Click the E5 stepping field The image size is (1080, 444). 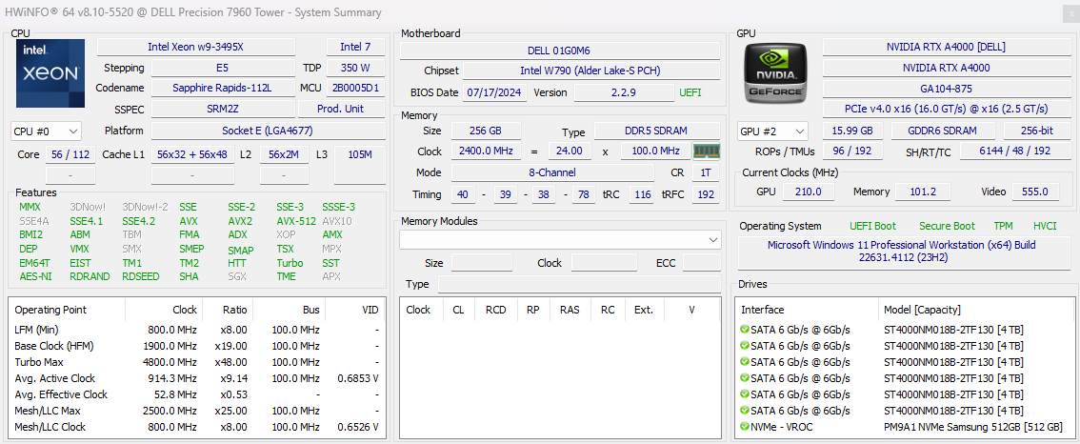223,68
